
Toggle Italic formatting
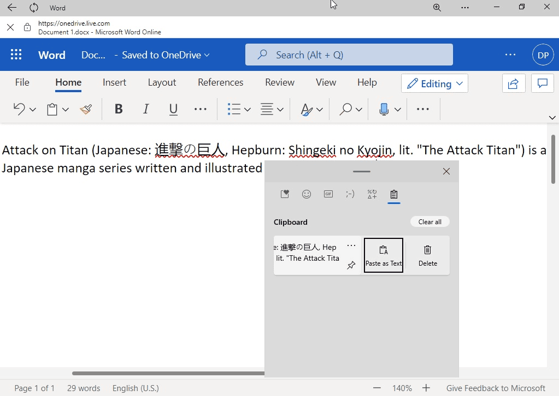click(x=146, y=110)
